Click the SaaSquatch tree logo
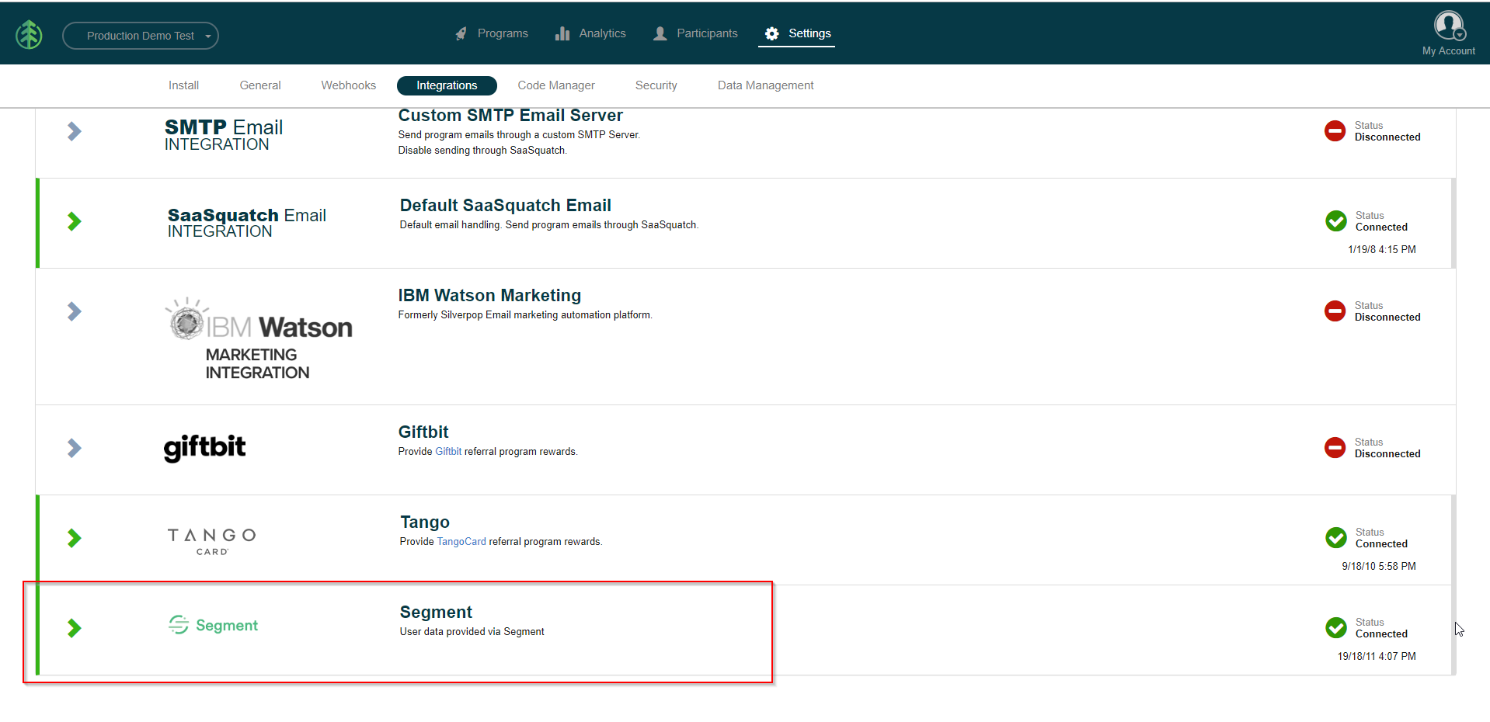Image resolution: width=1490 pixels, height=722 pixels. click(x=29, y=35)
